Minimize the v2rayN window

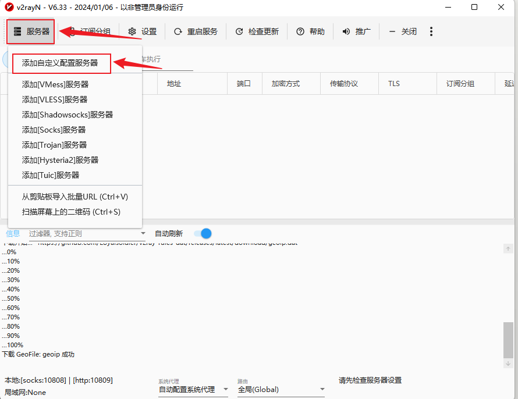click(x=448, y=7)
